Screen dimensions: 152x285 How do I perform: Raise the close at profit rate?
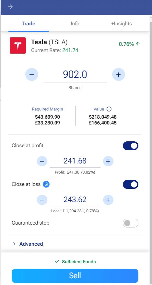click(108, 161)
